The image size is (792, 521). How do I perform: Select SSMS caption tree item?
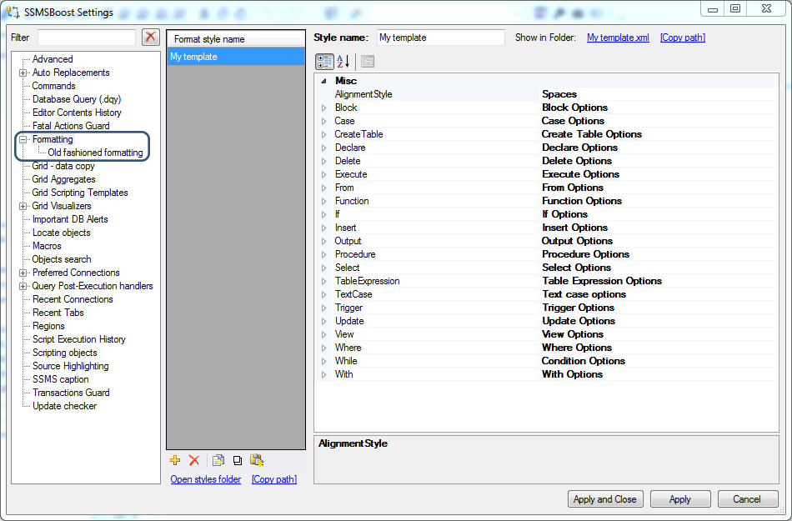pos(60,379)
